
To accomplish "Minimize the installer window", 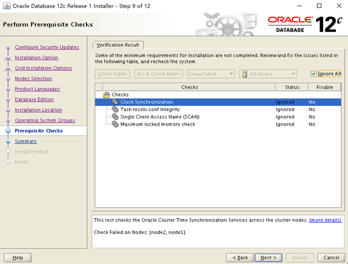I will tap(300, 6).
